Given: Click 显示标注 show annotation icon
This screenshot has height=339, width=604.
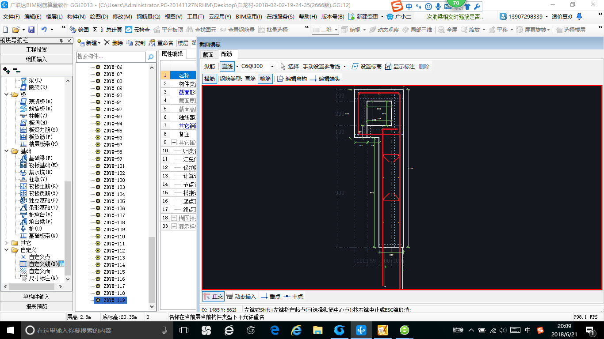Looking at the screenshot, I should point(400,66).
